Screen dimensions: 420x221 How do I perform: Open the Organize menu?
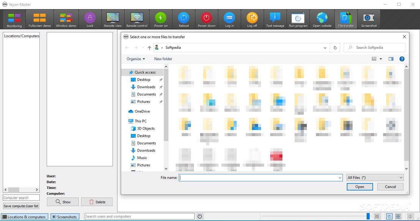(135, 59)
